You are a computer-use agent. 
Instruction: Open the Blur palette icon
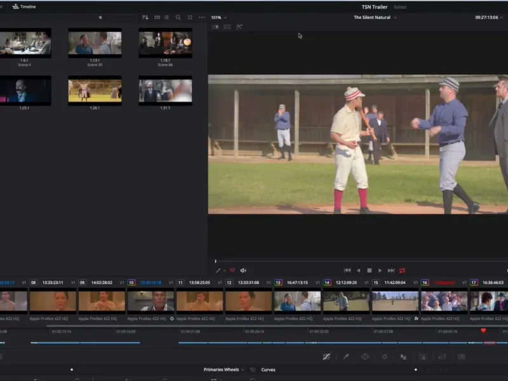point(403,357)
